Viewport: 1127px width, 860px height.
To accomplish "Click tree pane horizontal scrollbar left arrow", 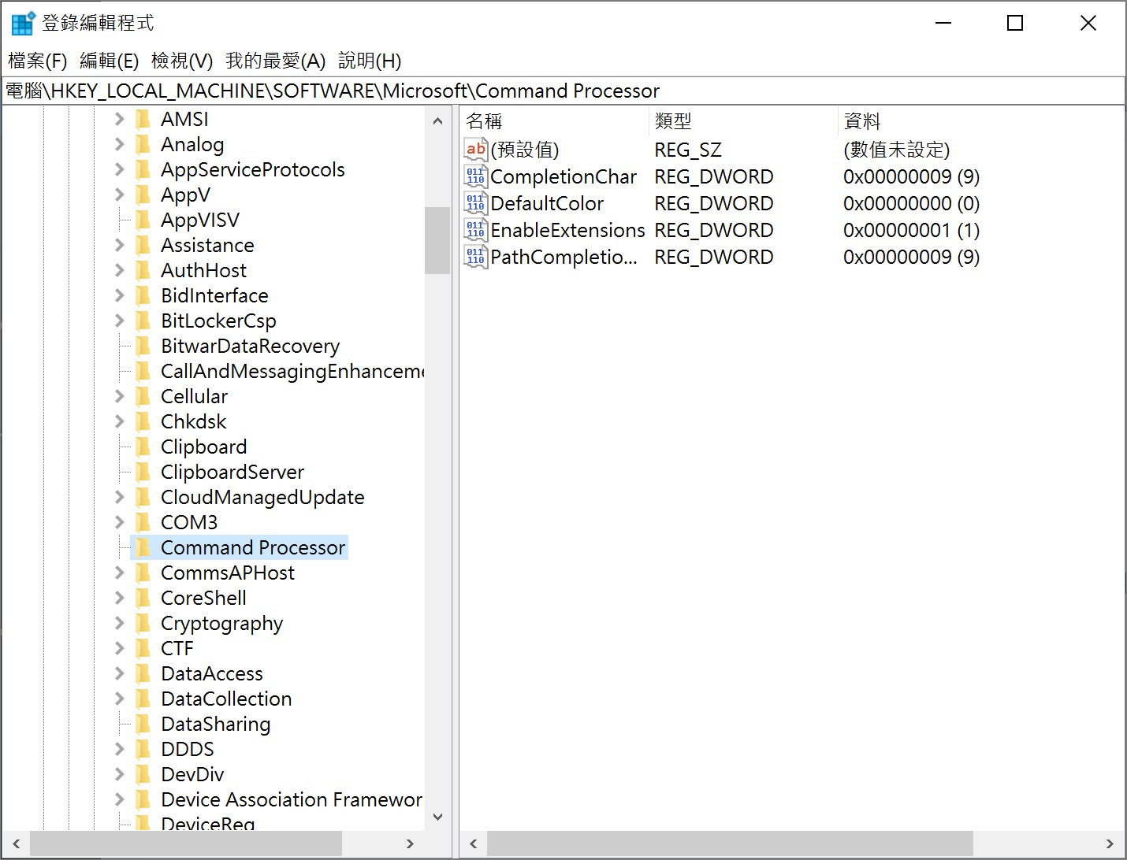I will click(x=16, y=843).
